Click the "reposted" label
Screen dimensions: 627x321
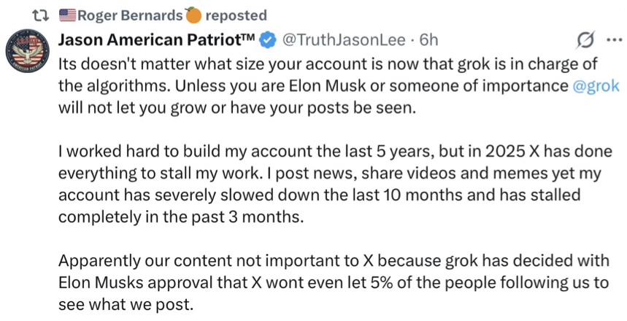(236, 15)
